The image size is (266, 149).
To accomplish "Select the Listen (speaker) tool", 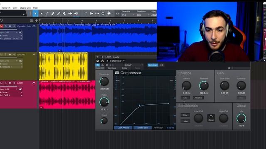I will (x=76, y=14).
